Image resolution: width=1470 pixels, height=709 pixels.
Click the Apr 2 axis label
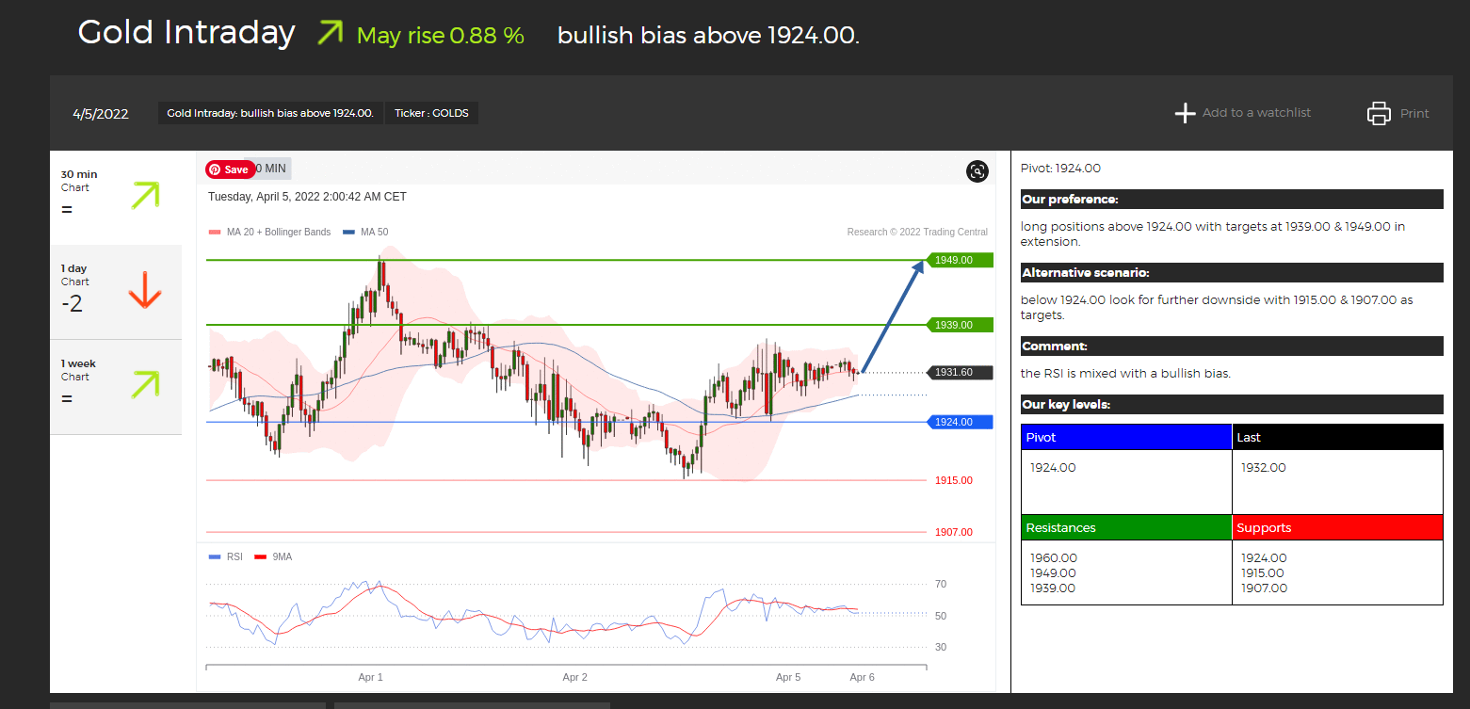[x=575, y=677]
